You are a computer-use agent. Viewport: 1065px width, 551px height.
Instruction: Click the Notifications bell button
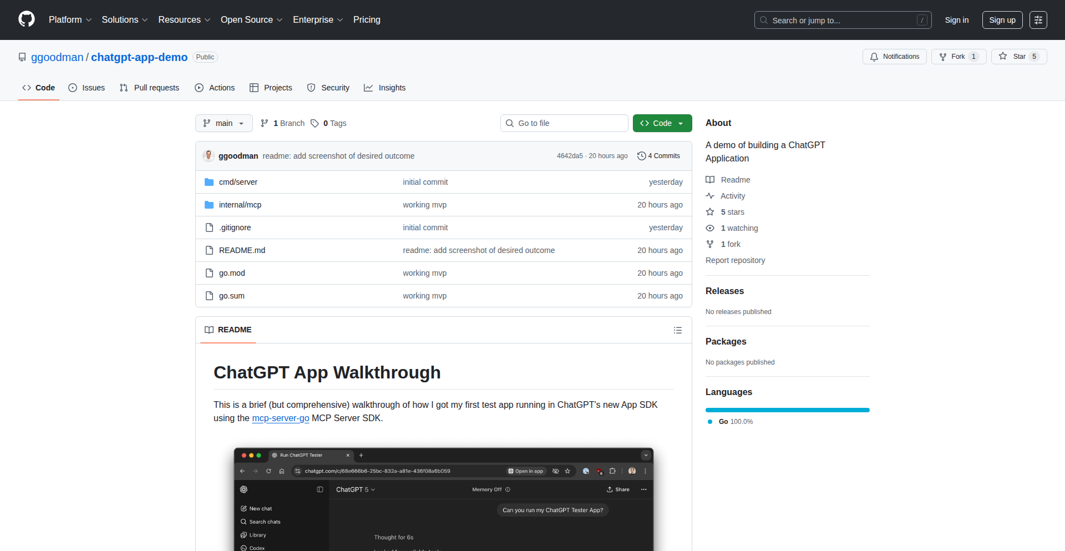point(894,57)
